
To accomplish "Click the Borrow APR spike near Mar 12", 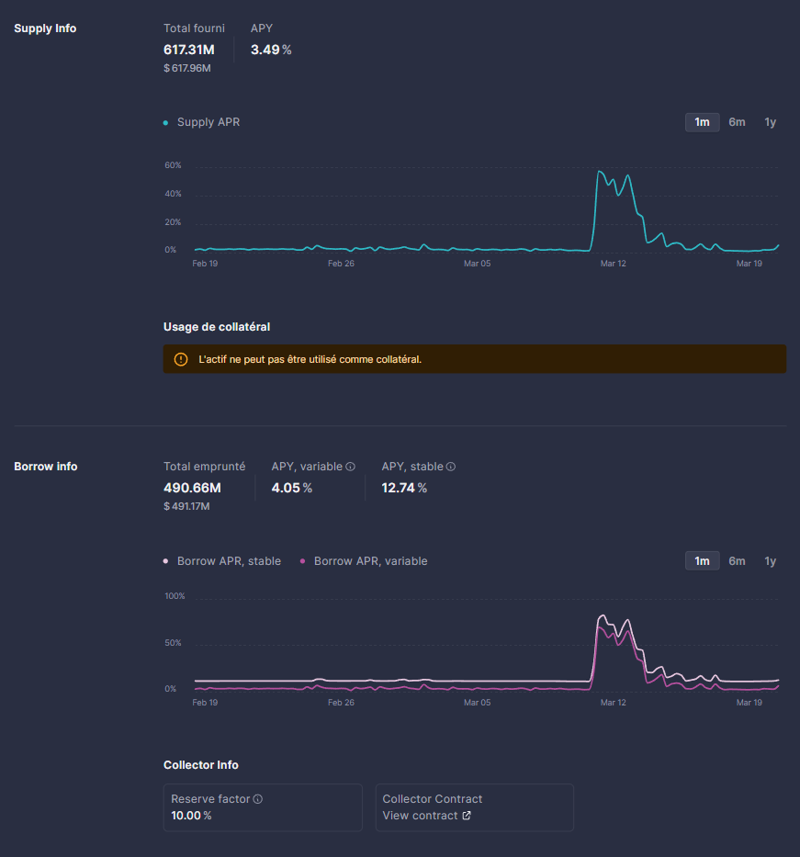I will [603, 615].
